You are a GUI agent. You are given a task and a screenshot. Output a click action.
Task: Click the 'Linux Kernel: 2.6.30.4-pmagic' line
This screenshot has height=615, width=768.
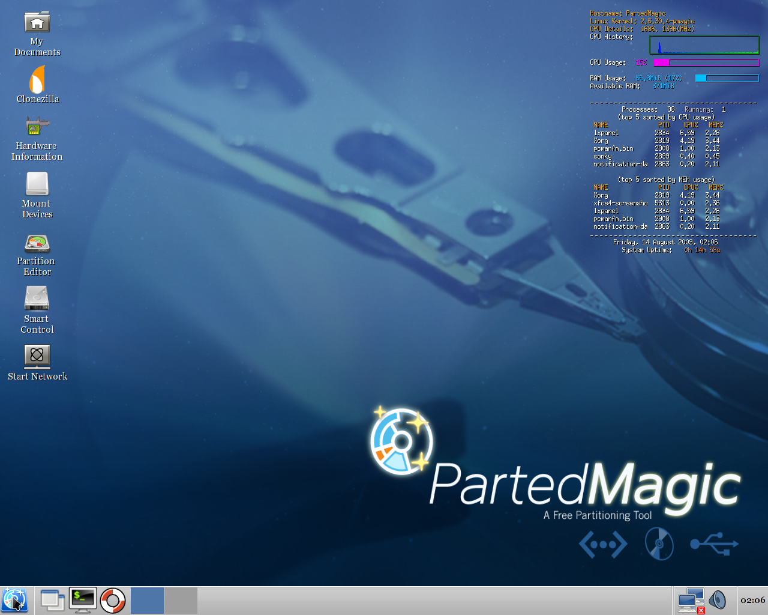click(x=642, y=21)
